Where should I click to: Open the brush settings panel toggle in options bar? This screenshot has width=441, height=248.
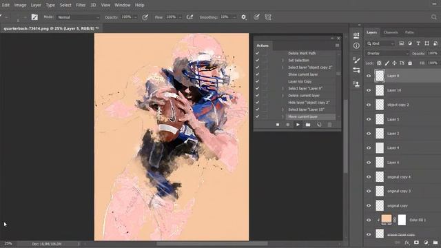(34, 17)
